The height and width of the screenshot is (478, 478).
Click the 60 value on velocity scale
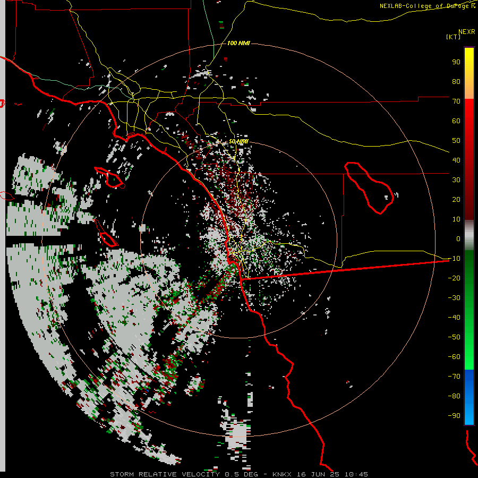point(456,121)
